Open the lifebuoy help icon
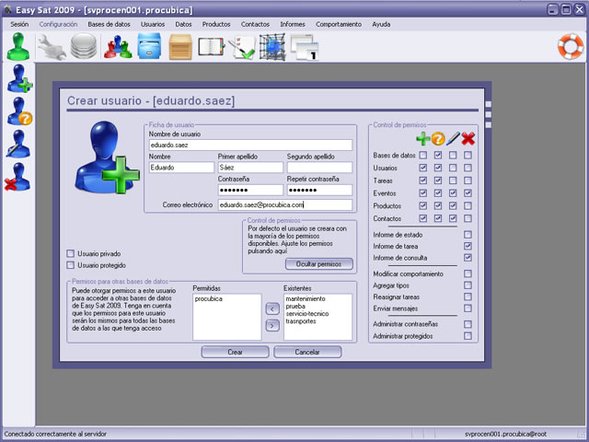This screenshot has height=442, width=589. coord(571,47)
